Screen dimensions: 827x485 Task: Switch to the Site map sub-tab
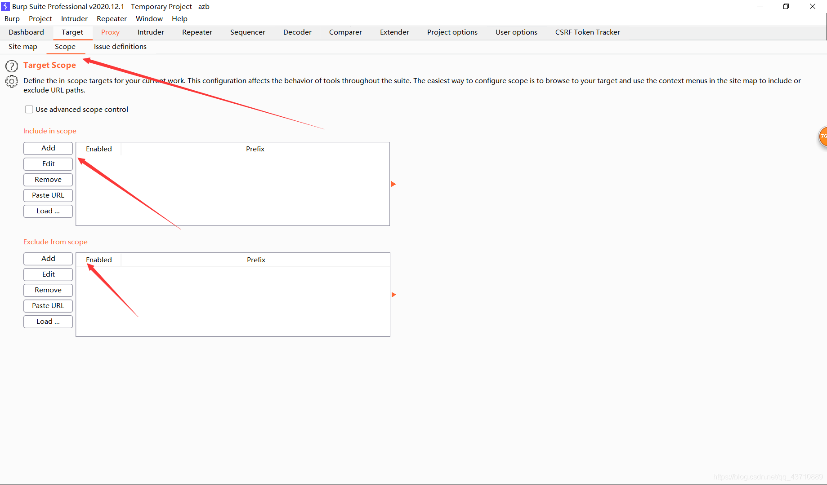tap(23, 47)
